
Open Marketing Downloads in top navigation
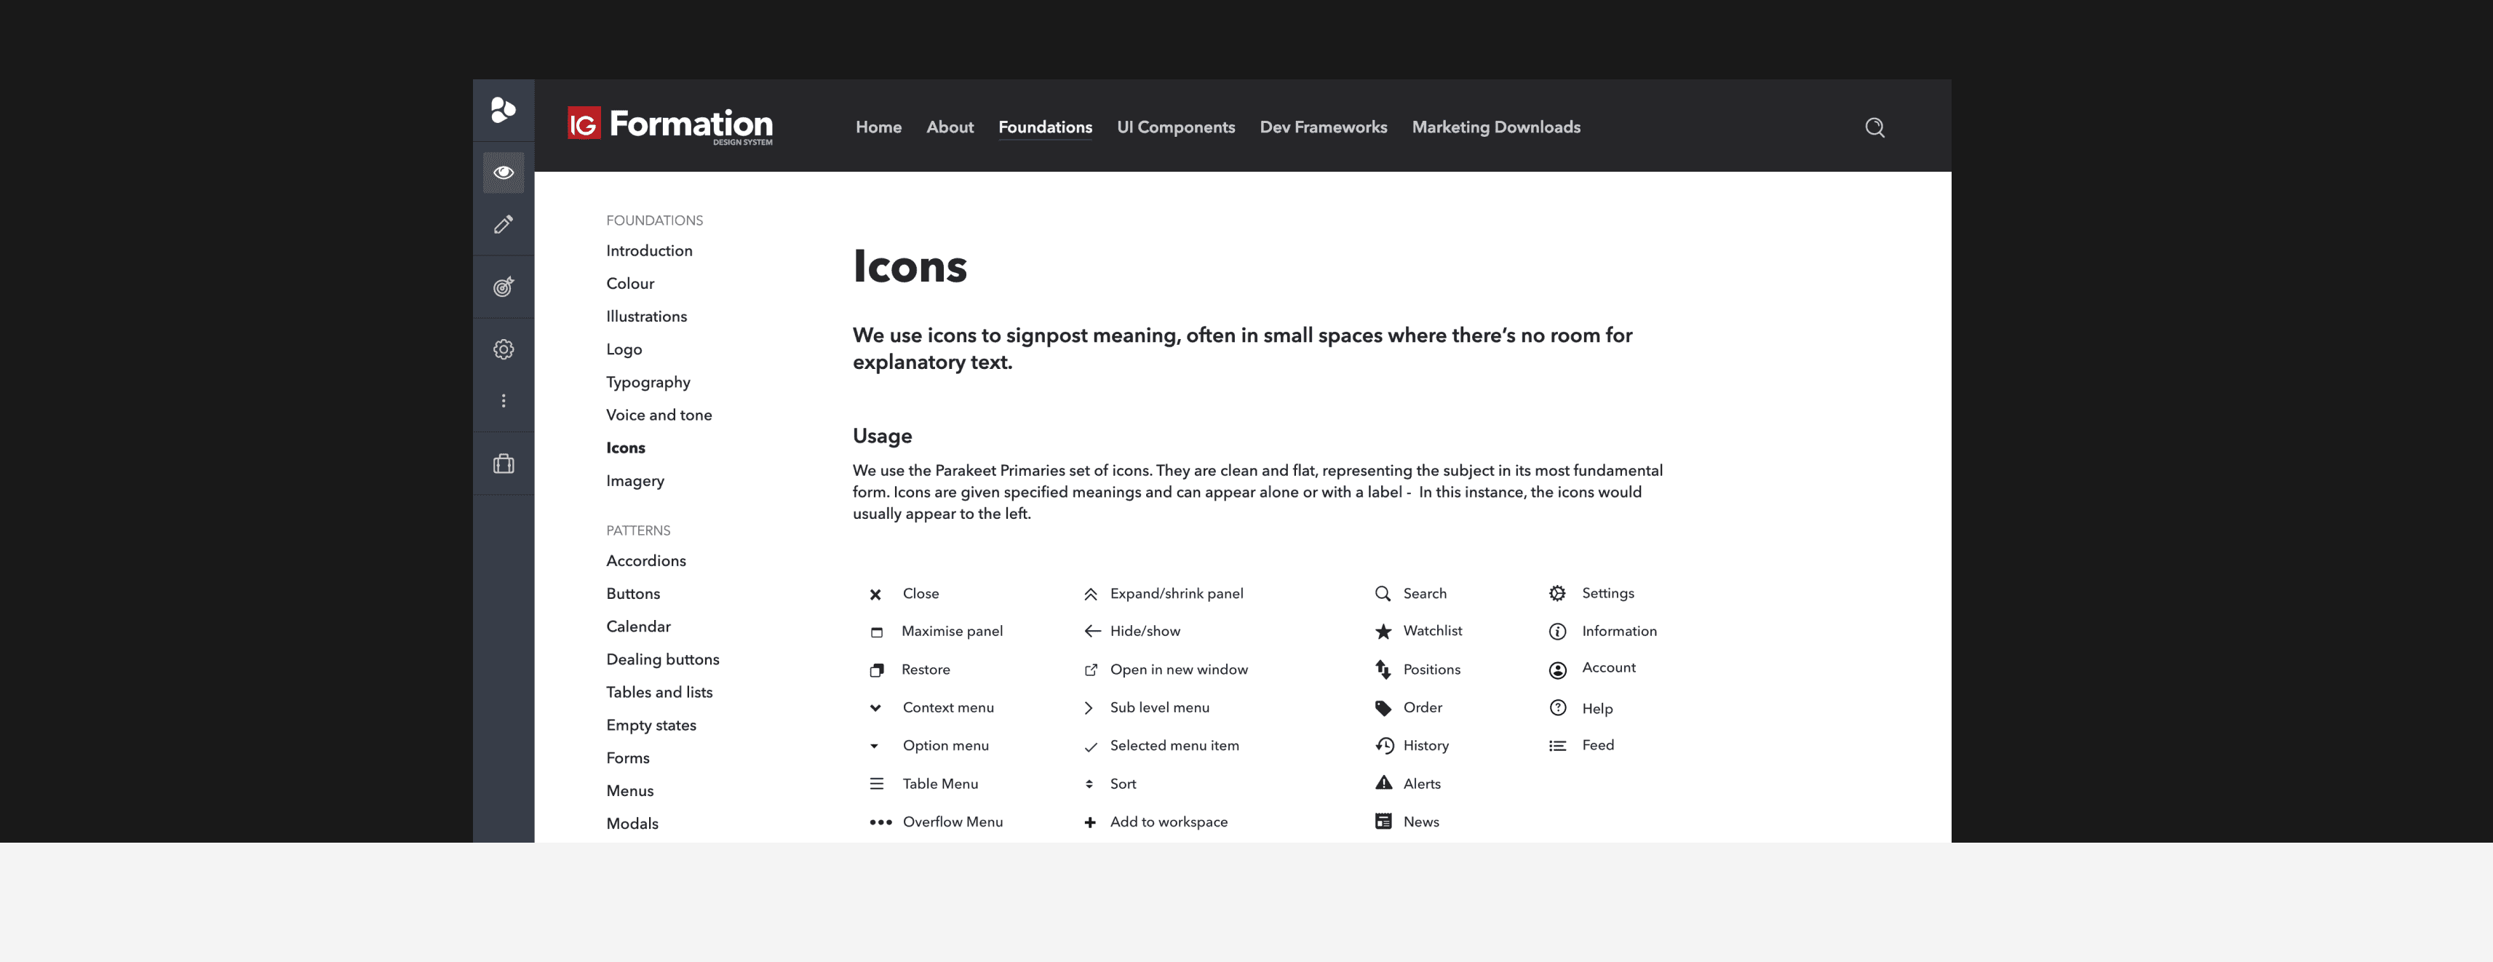(x=1495, y=127)
